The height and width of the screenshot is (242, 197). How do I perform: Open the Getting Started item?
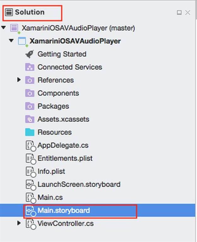(62, 54)
